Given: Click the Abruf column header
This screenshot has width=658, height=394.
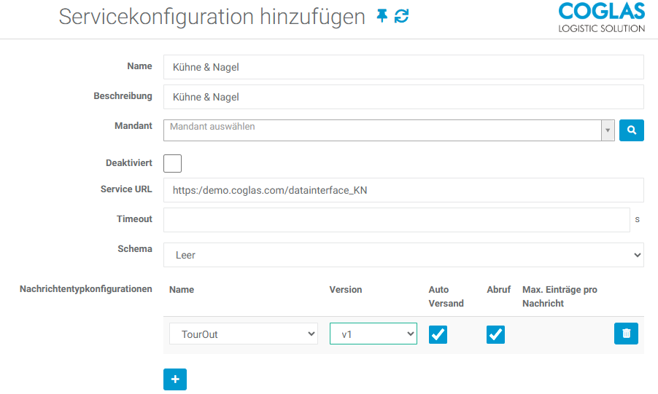Looking at the screenshot, I should coord(498,290).
